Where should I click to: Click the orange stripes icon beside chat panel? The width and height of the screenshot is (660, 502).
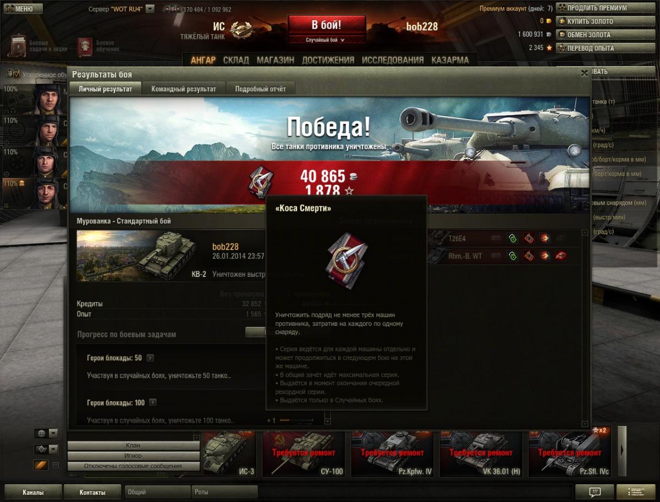pos(41,465)
